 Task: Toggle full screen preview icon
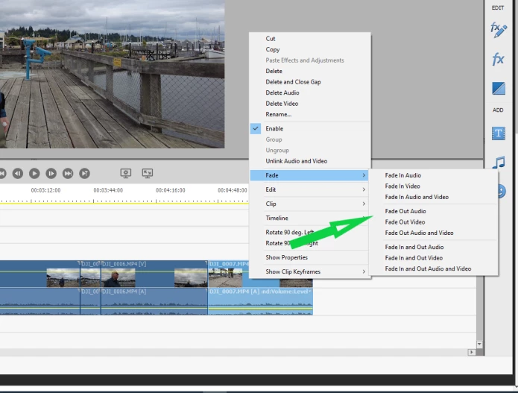coord(148,173)
